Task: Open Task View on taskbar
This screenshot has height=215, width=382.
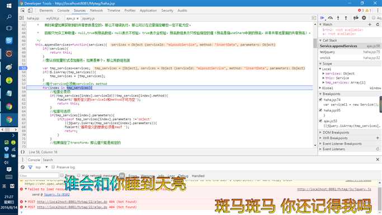Action: [9, 28]
